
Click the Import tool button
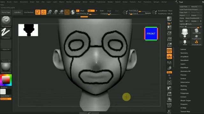tap(184, 16)
